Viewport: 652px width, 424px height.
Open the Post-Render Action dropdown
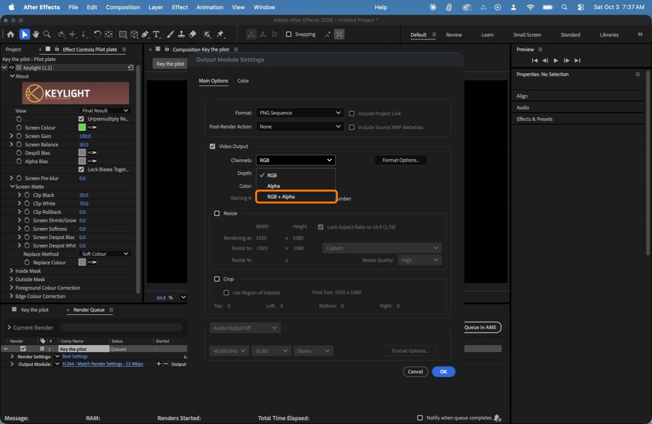click(x=299, y=127)
